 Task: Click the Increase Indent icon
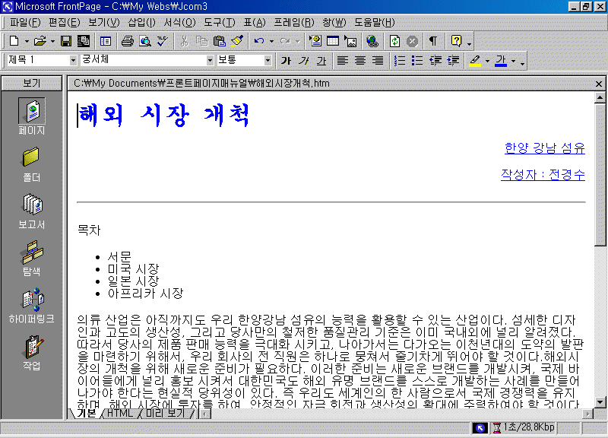pos(452,60)
